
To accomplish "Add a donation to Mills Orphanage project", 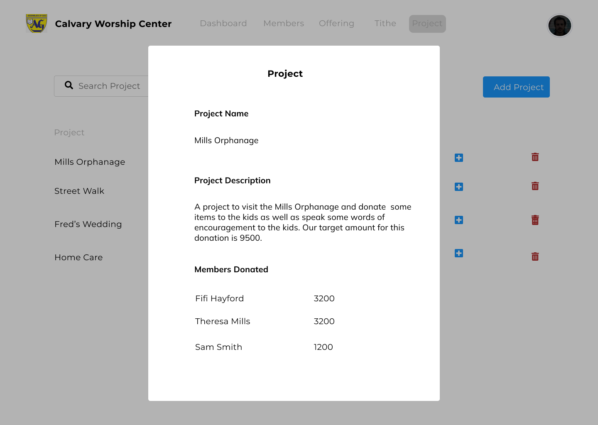I will pyautogui.click(x=458, y=158).
